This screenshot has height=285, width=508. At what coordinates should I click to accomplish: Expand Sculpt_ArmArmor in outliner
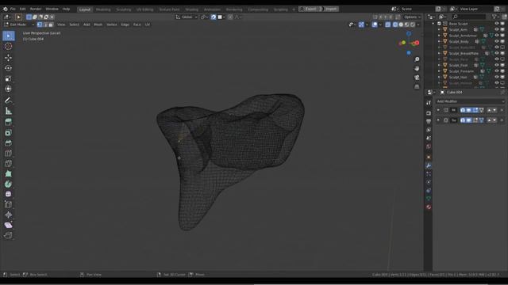tap(439, 36)
